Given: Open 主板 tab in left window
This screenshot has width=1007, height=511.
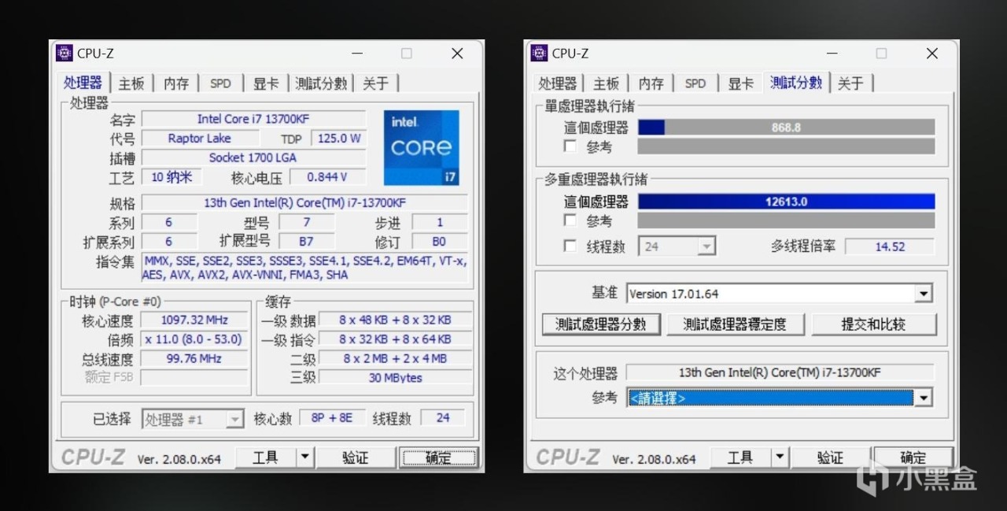Looking at the screenshot, I should coord(131,83).
